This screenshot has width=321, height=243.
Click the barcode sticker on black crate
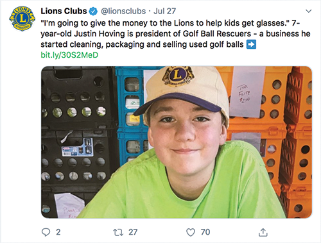pyautogui.click(x=77, y=147)
